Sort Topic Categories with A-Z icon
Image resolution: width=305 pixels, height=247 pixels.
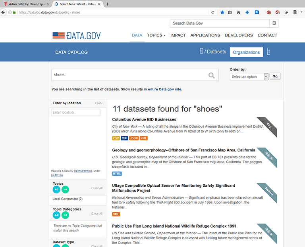tap(56, 215)
